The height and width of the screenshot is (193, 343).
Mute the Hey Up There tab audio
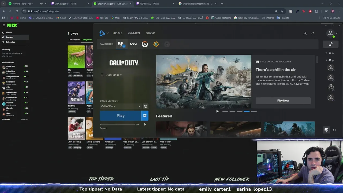41,4
